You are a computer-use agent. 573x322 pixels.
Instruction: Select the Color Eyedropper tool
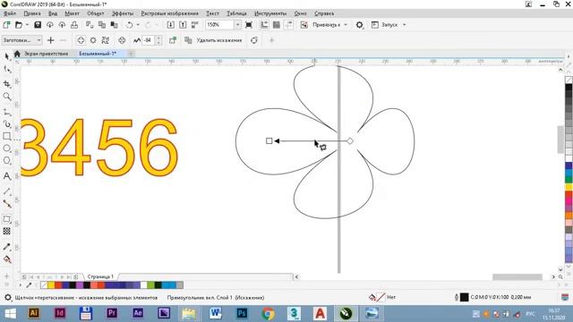(6, 247)
